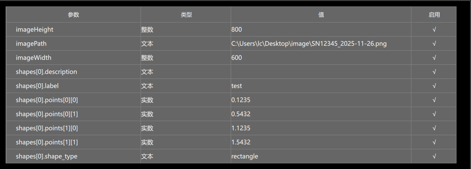Disable the imageWidth parameter checkmark
The width and height of the screenshot is (471, 169).
pyautogui.click(x=434, y=58)
